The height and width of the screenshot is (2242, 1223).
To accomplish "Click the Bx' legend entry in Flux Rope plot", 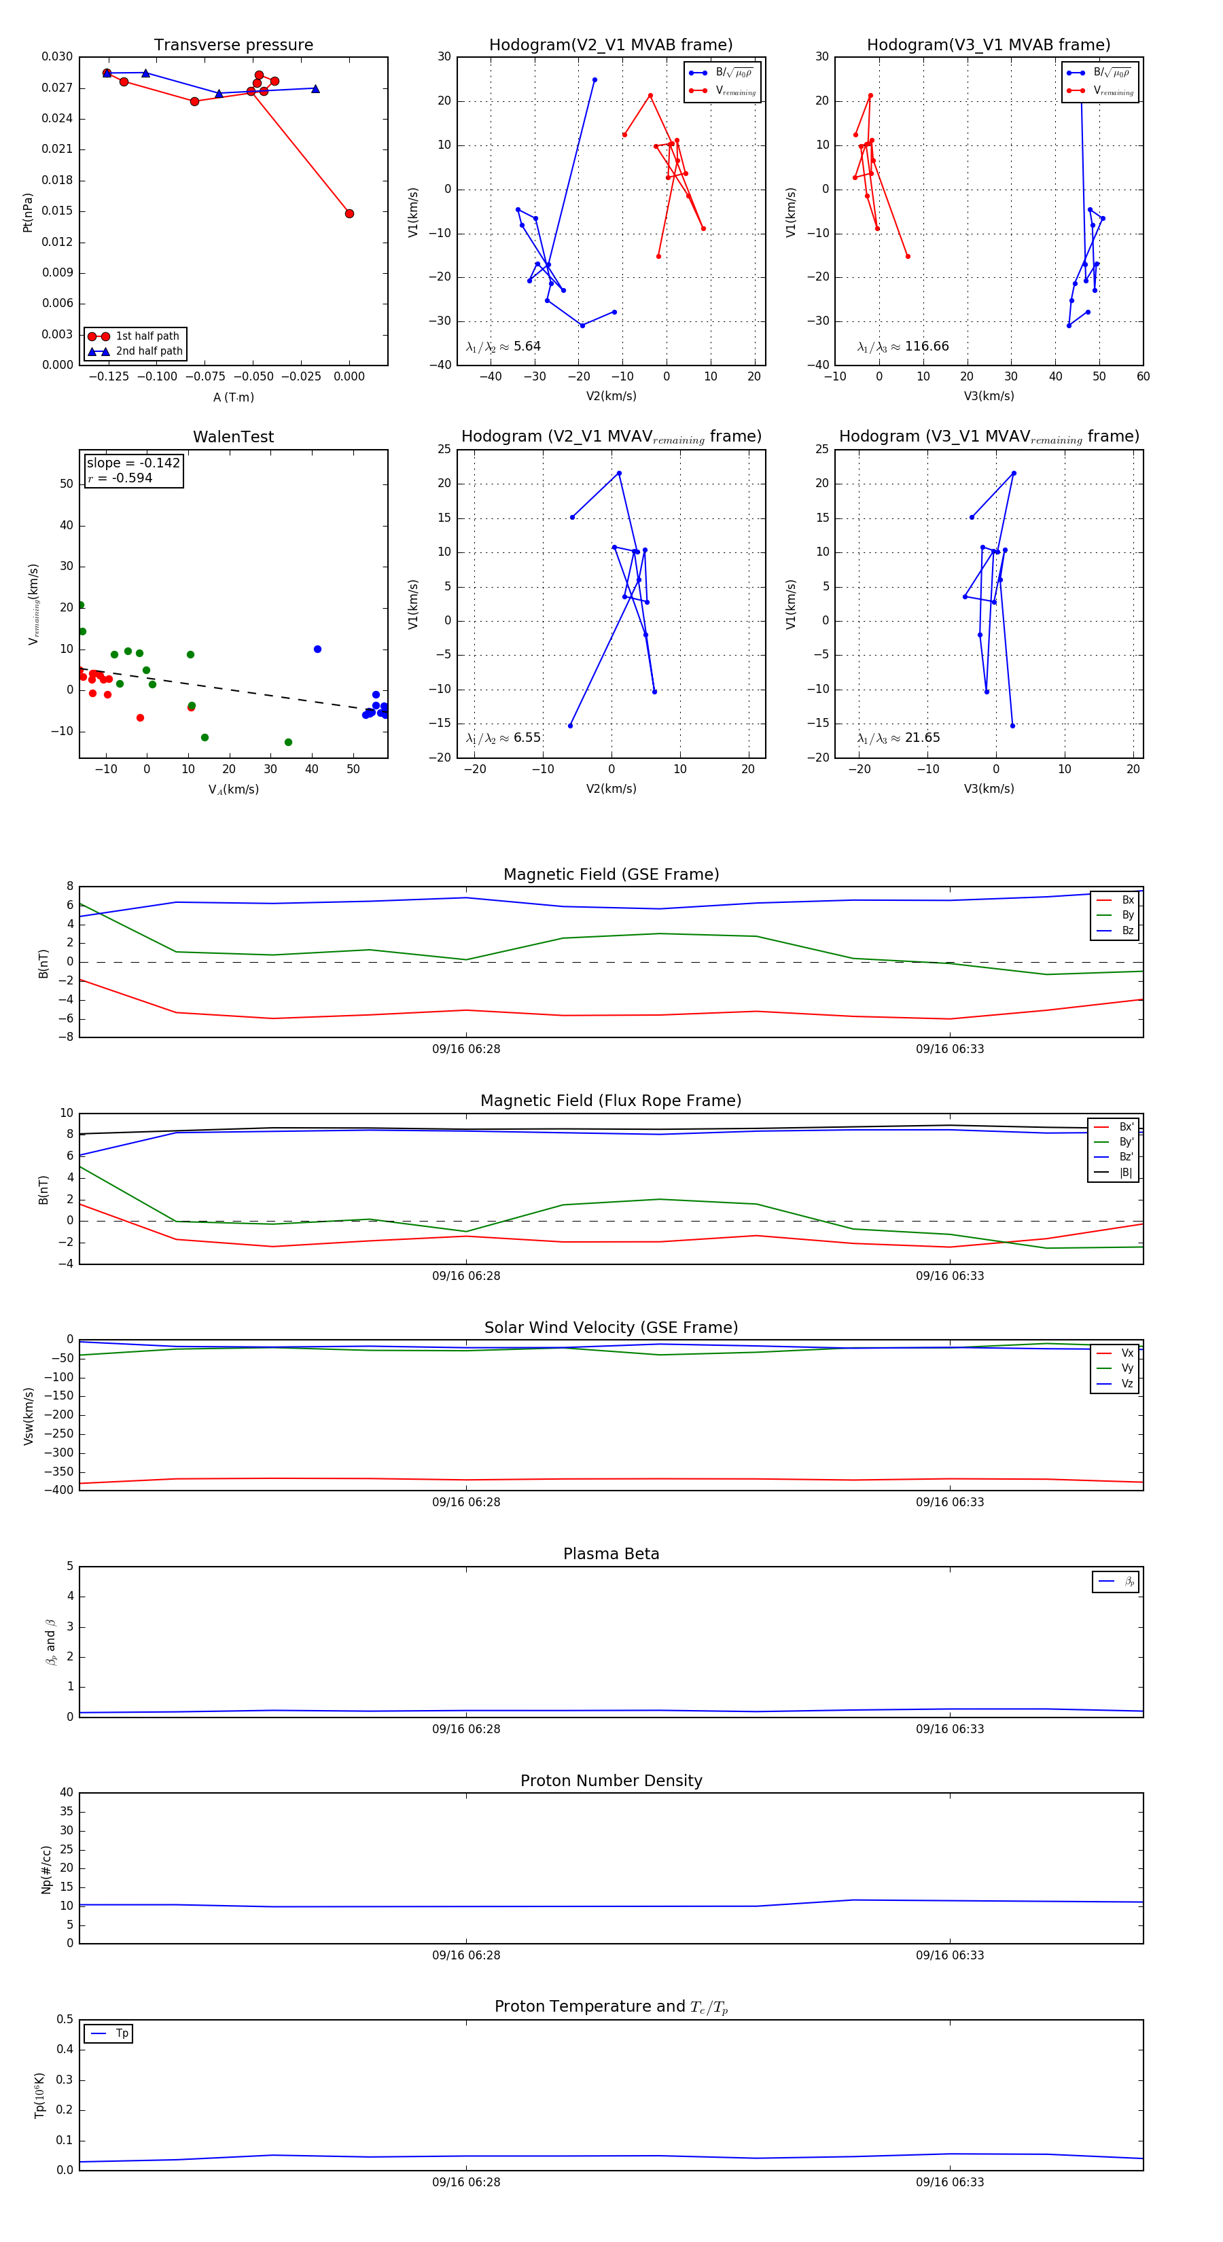I will click(x=1114, y=1127).
